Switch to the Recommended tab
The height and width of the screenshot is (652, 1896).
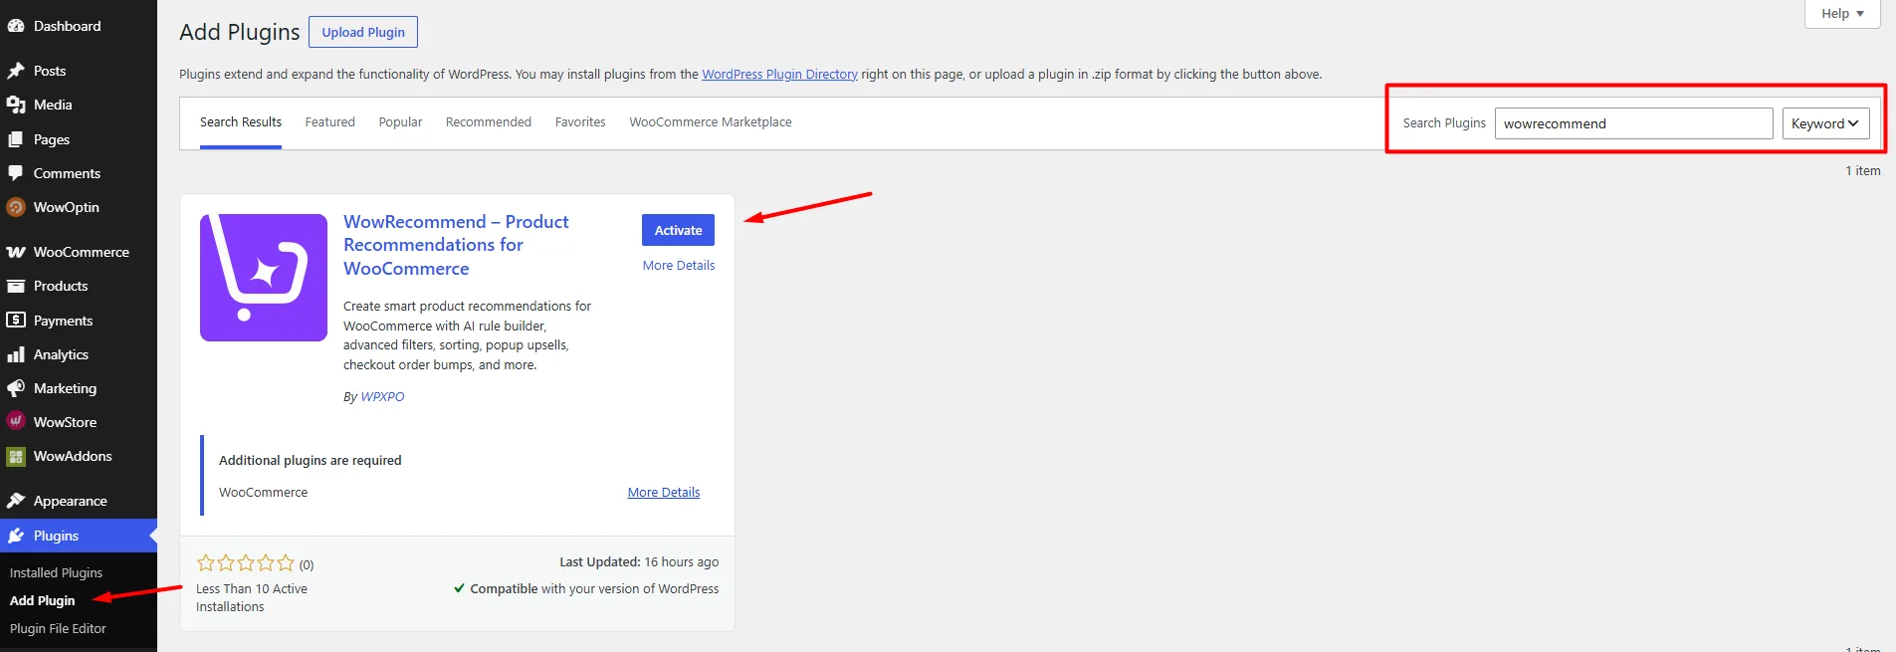point(489,122)
